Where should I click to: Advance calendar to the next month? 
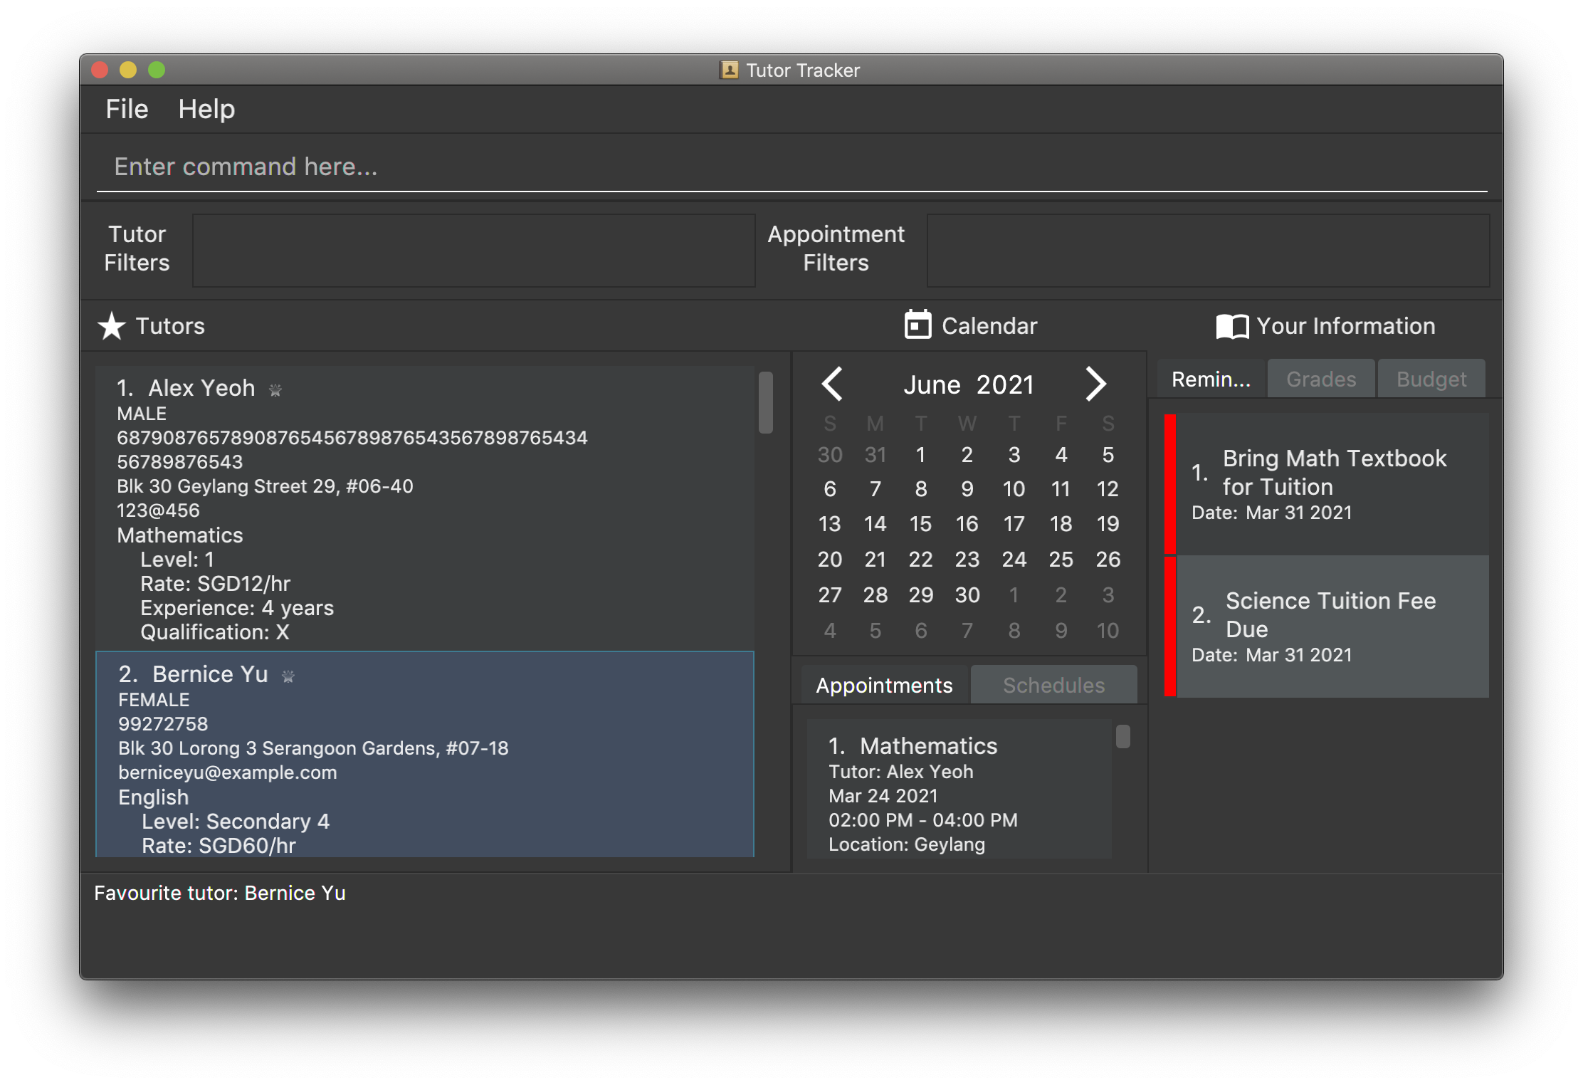(1095, 384)
